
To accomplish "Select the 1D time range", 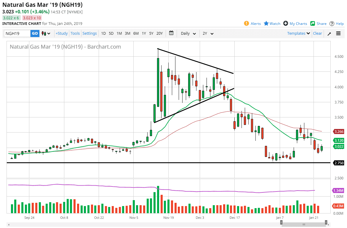I will coord(103,34).
